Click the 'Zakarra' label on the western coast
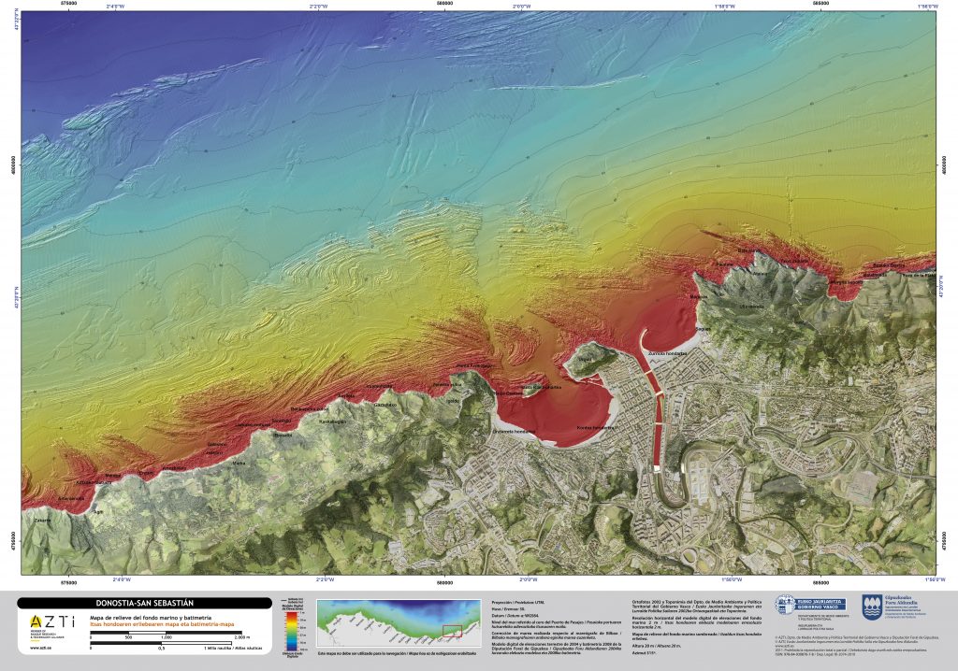The height and width of the screenshot is (671, 958). pos(42,521)
